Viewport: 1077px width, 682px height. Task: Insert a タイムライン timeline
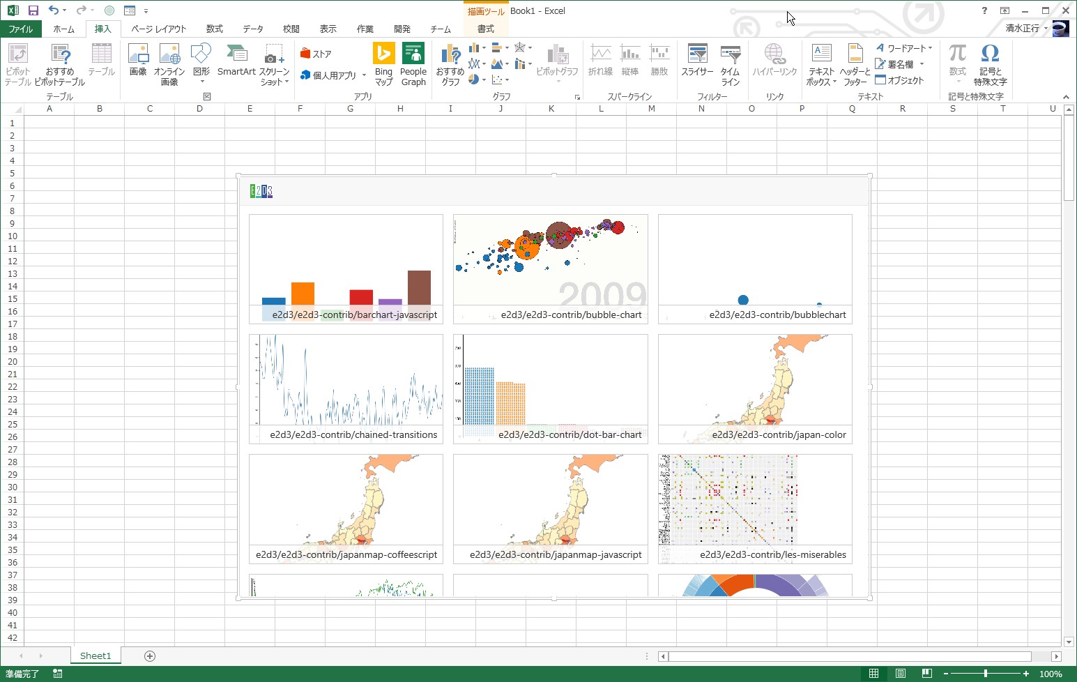point(731,64)
